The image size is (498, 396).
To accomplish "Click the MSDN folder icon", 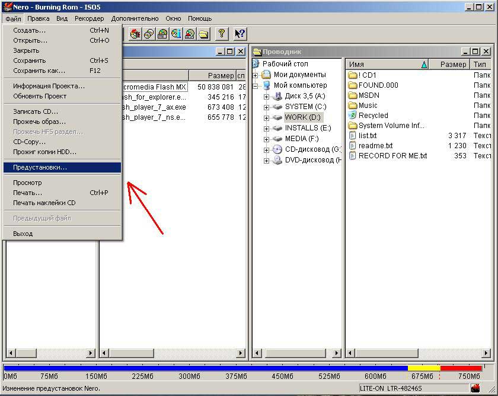I will [x=353, y=95].
